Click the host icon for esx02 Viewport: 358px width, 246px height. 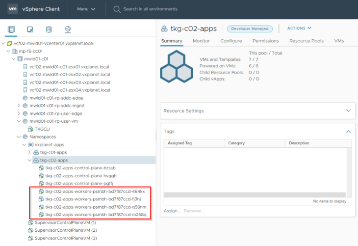tap(26, 75)
